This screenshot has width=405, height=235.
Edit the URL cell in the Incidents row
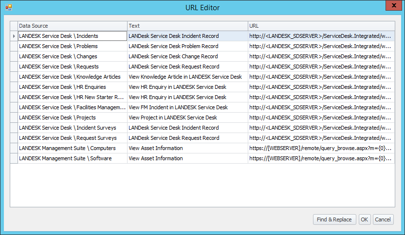point(321,36)
